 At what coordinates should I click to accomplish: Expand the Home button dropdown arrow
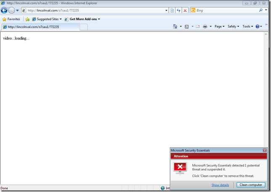click(x=181, y=26)
